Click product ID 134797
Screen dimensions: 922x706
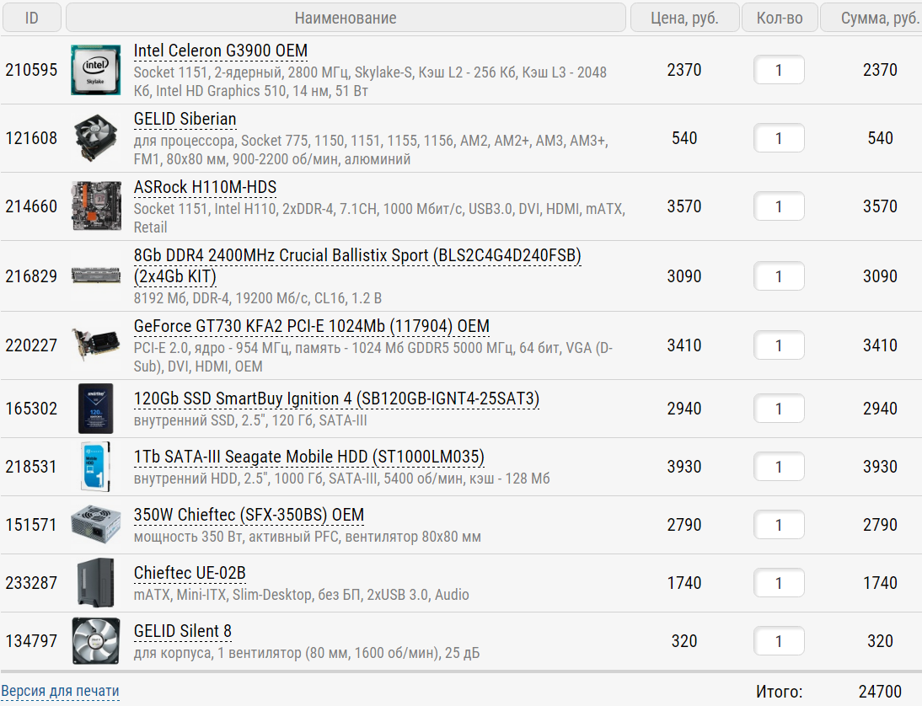(31, 641)
